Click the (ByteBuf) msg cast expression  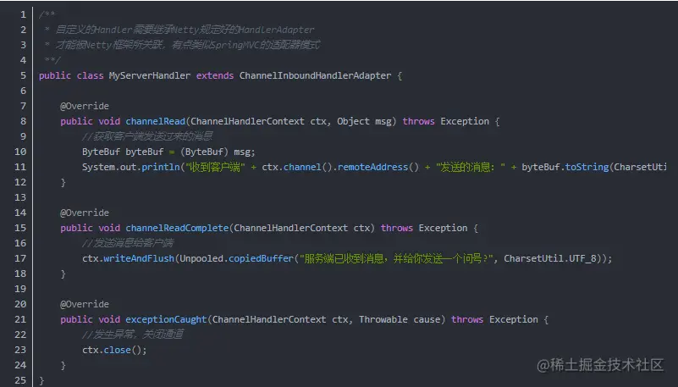click(217, 152)
